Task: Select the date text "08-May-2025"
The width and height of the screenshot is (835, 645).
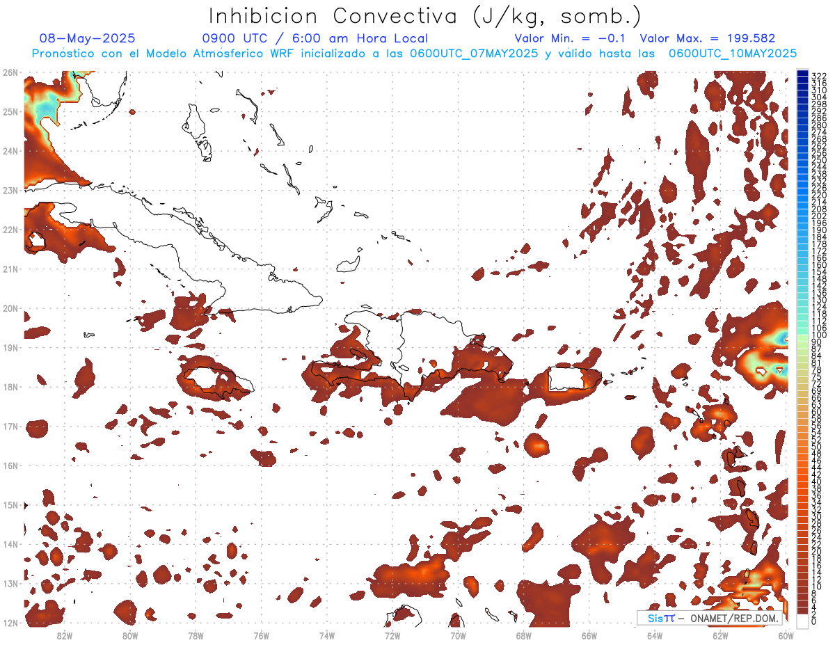Action: [x=88, y=38]
